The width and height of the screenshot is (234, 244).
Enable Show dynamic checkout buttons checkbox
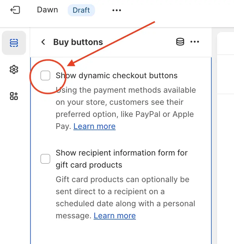(45, 75)
